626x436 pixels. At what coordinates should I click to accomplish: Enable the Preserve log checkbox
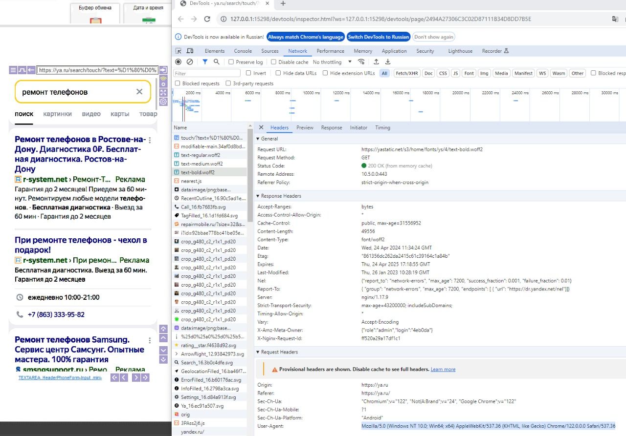pyautogui.click(x=232, y=62)
